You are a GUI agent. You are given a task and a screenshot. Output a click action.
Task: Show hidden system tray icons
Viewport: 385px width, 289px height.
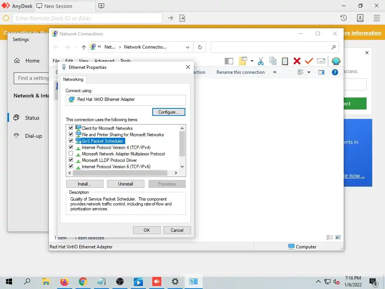318,281
